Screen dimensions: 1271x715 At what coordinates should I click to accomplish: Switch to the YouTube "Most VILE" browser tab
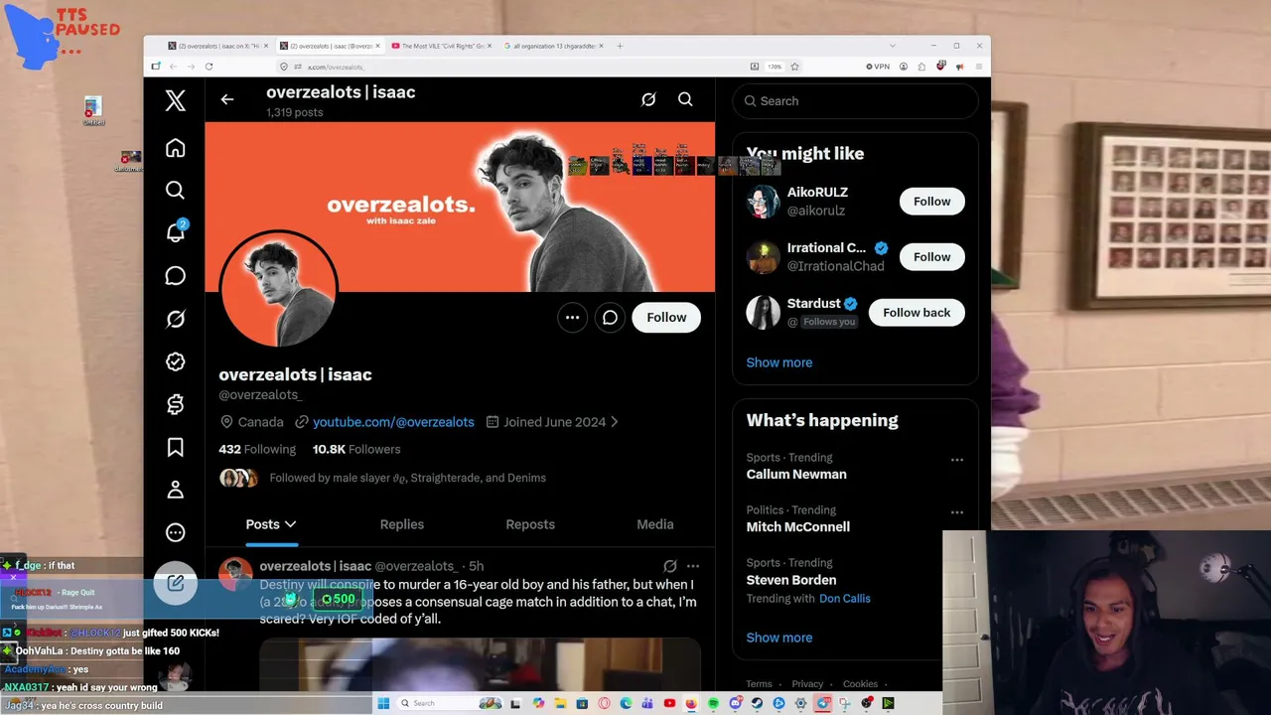442,46
